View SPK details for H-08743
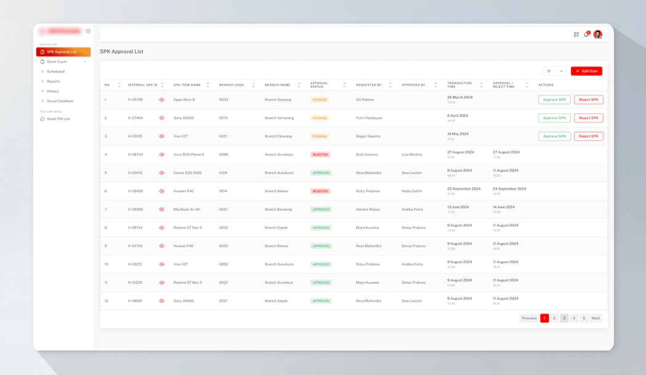646x375 pixels. click(161, 155)
